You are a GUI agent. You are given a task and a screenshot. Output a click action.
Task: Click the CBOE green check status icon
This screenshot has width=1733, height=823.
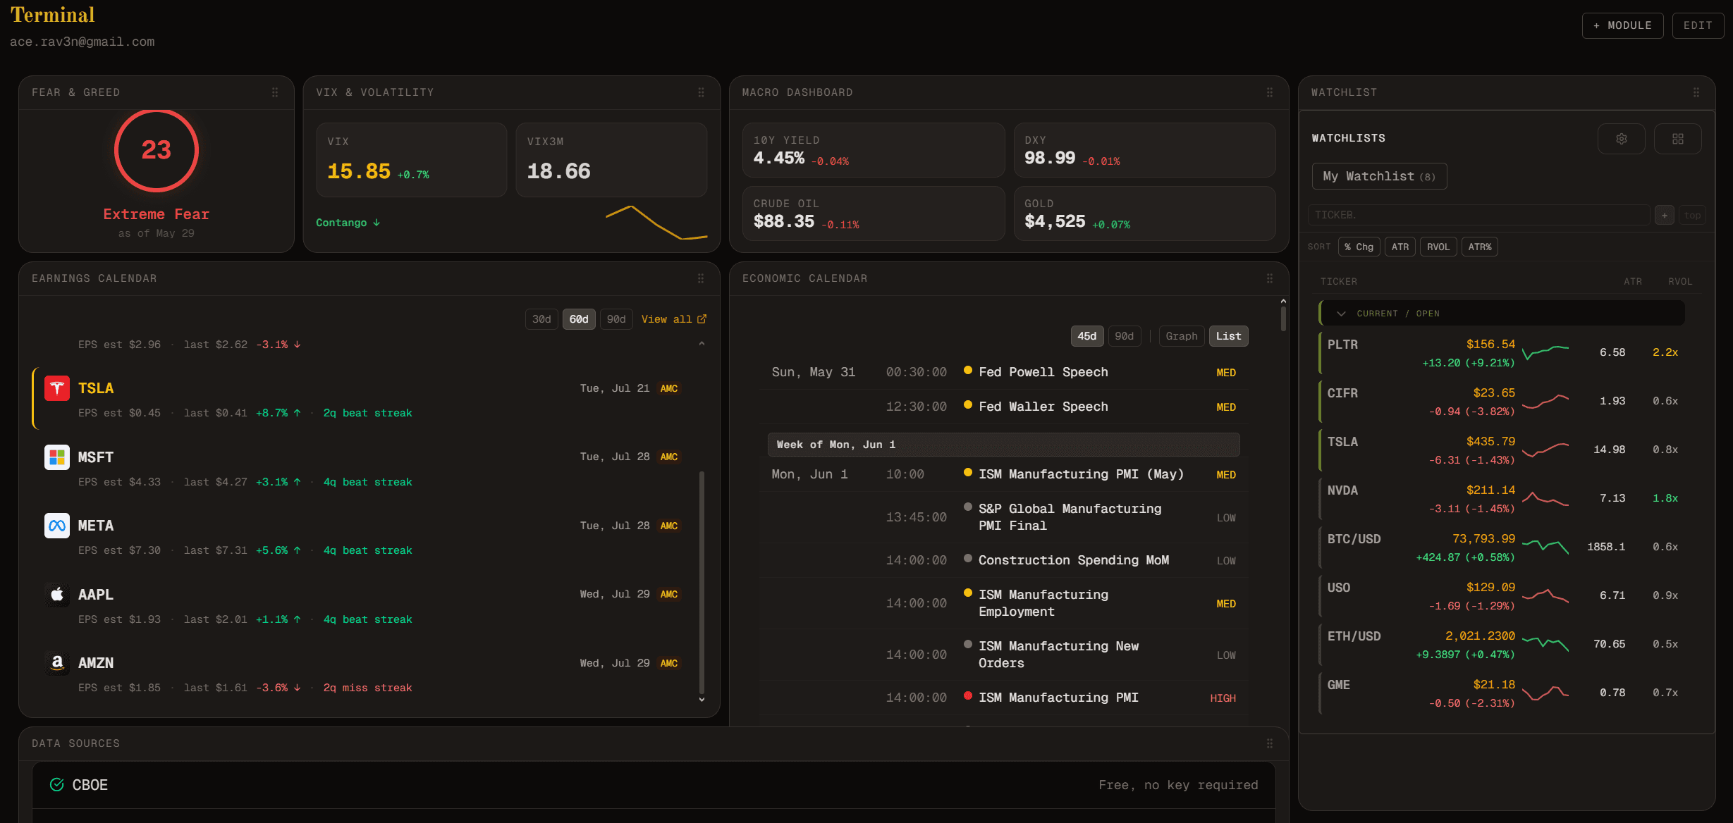(56, 785)
